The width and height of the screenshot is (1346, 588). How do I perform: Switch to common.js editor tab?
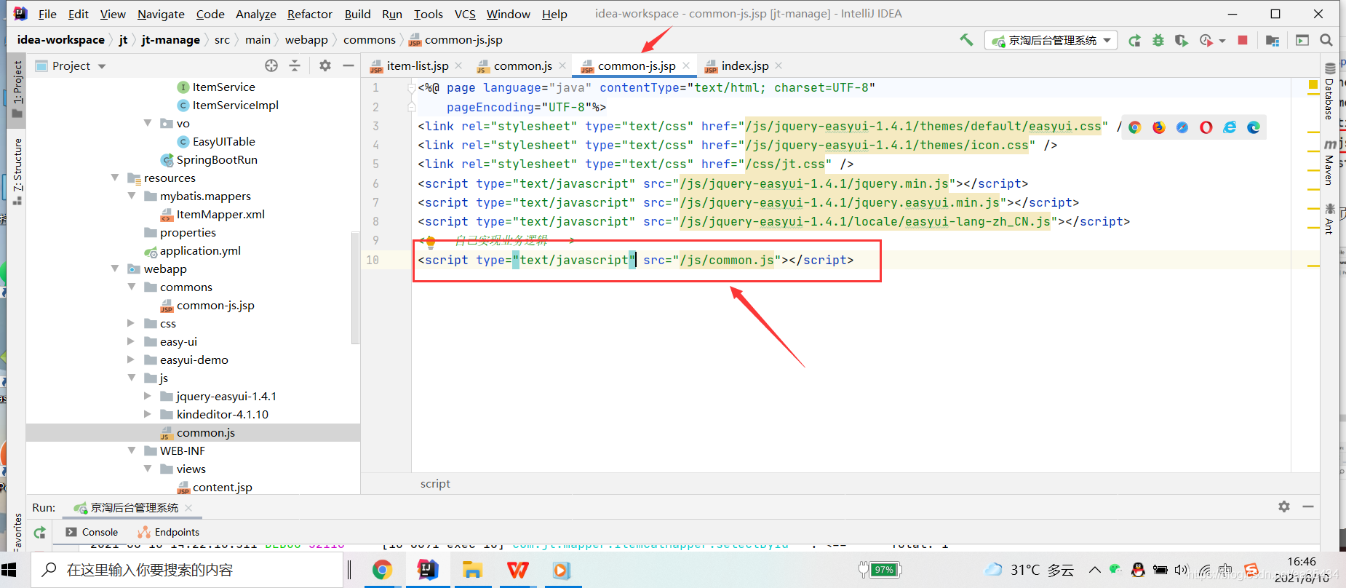pos(522,65)
